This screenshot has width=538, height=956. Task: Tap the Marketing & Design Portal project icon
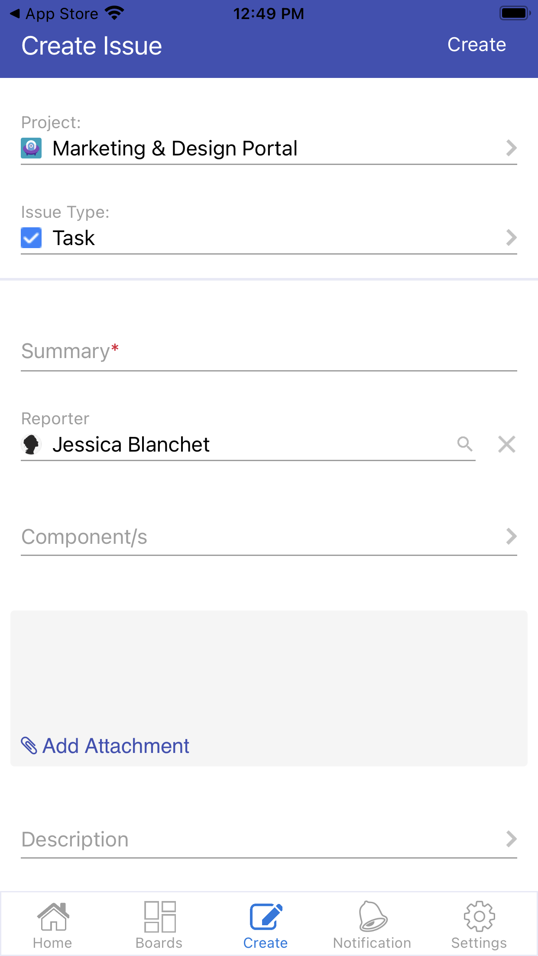pyautogui.click(x=31, y=148)
